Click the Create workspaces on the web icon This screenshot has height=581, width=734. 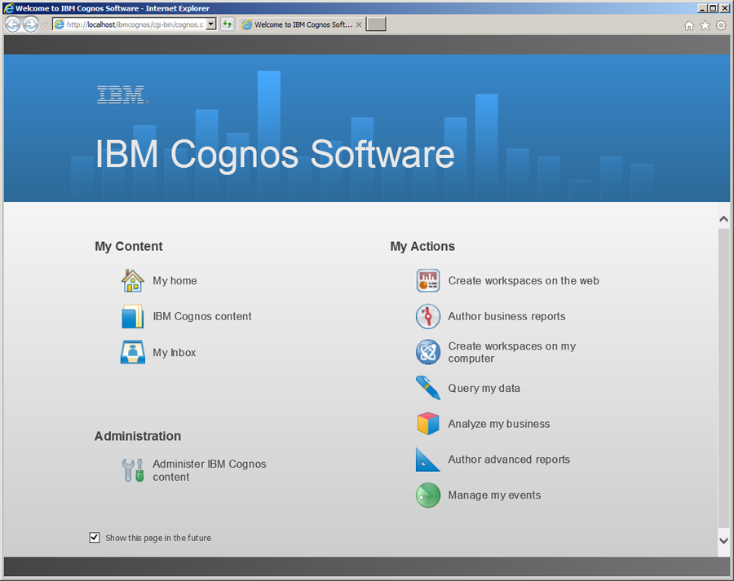point(428,280)
